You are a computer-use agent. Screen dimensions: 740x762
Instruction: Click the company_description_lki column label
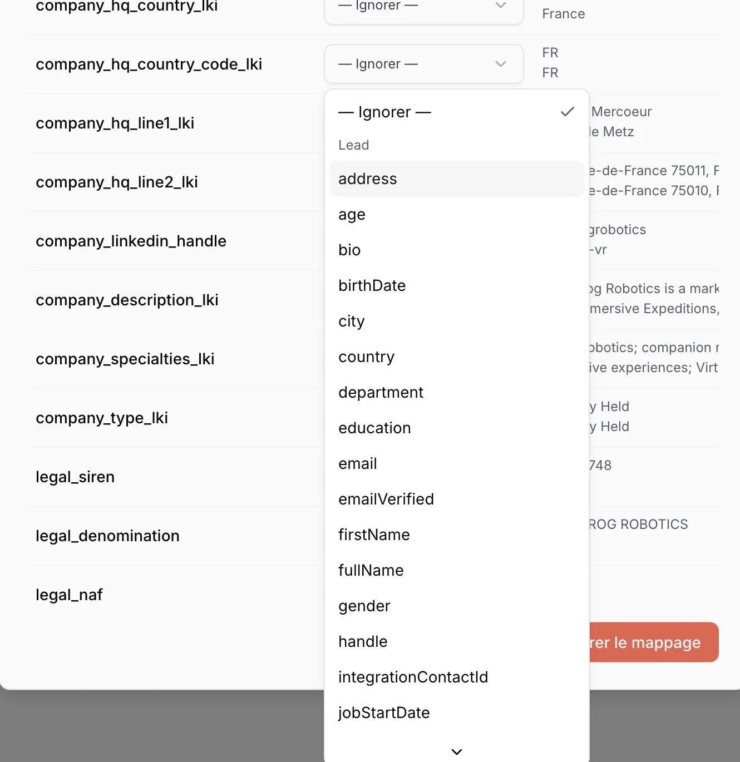(x=127, y=300)
